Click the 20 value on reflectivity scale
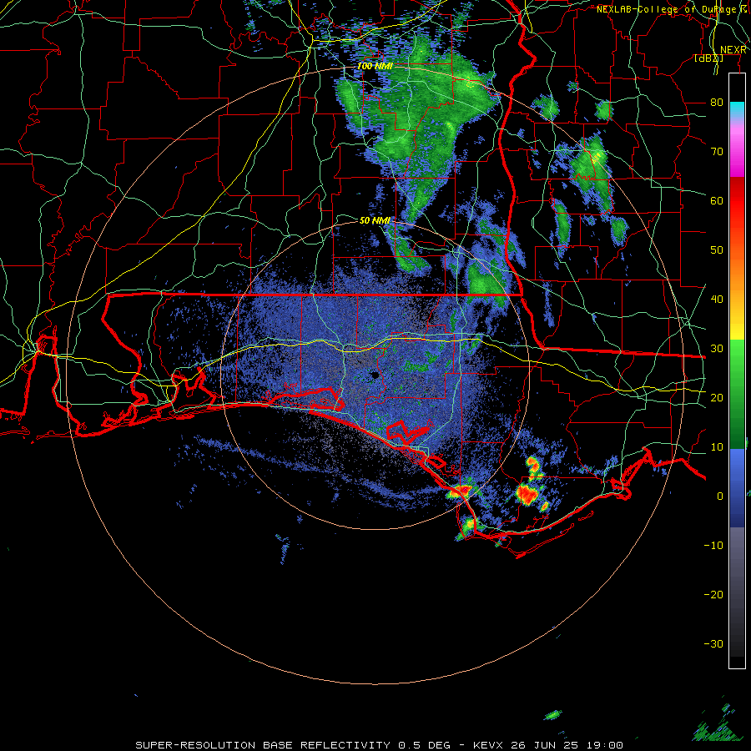 (x=717, y=398)
